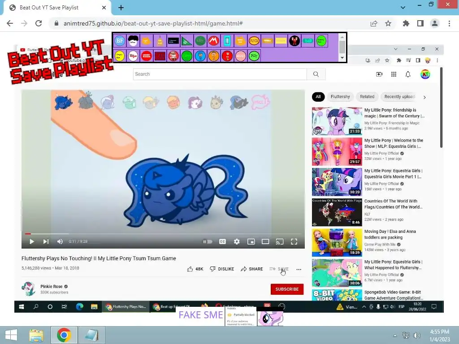Click the red SUBSCRIBE button
The image size is (459, 344).
tap(287, 289)
